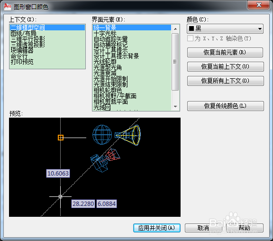Select 光线轮廓 interface element
This screenshot has width=273, height=241.
(x=132, y=62)
